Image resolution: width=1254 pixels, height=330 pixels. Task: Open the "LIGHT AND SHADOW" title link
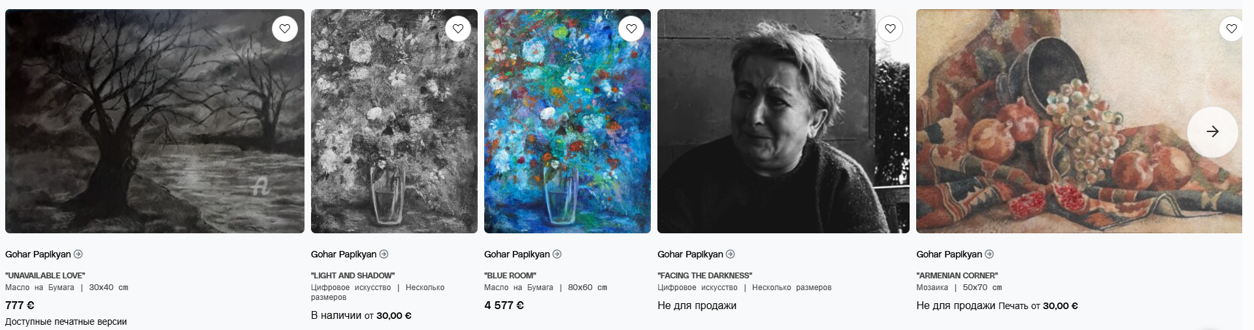(x=353, y=276)
